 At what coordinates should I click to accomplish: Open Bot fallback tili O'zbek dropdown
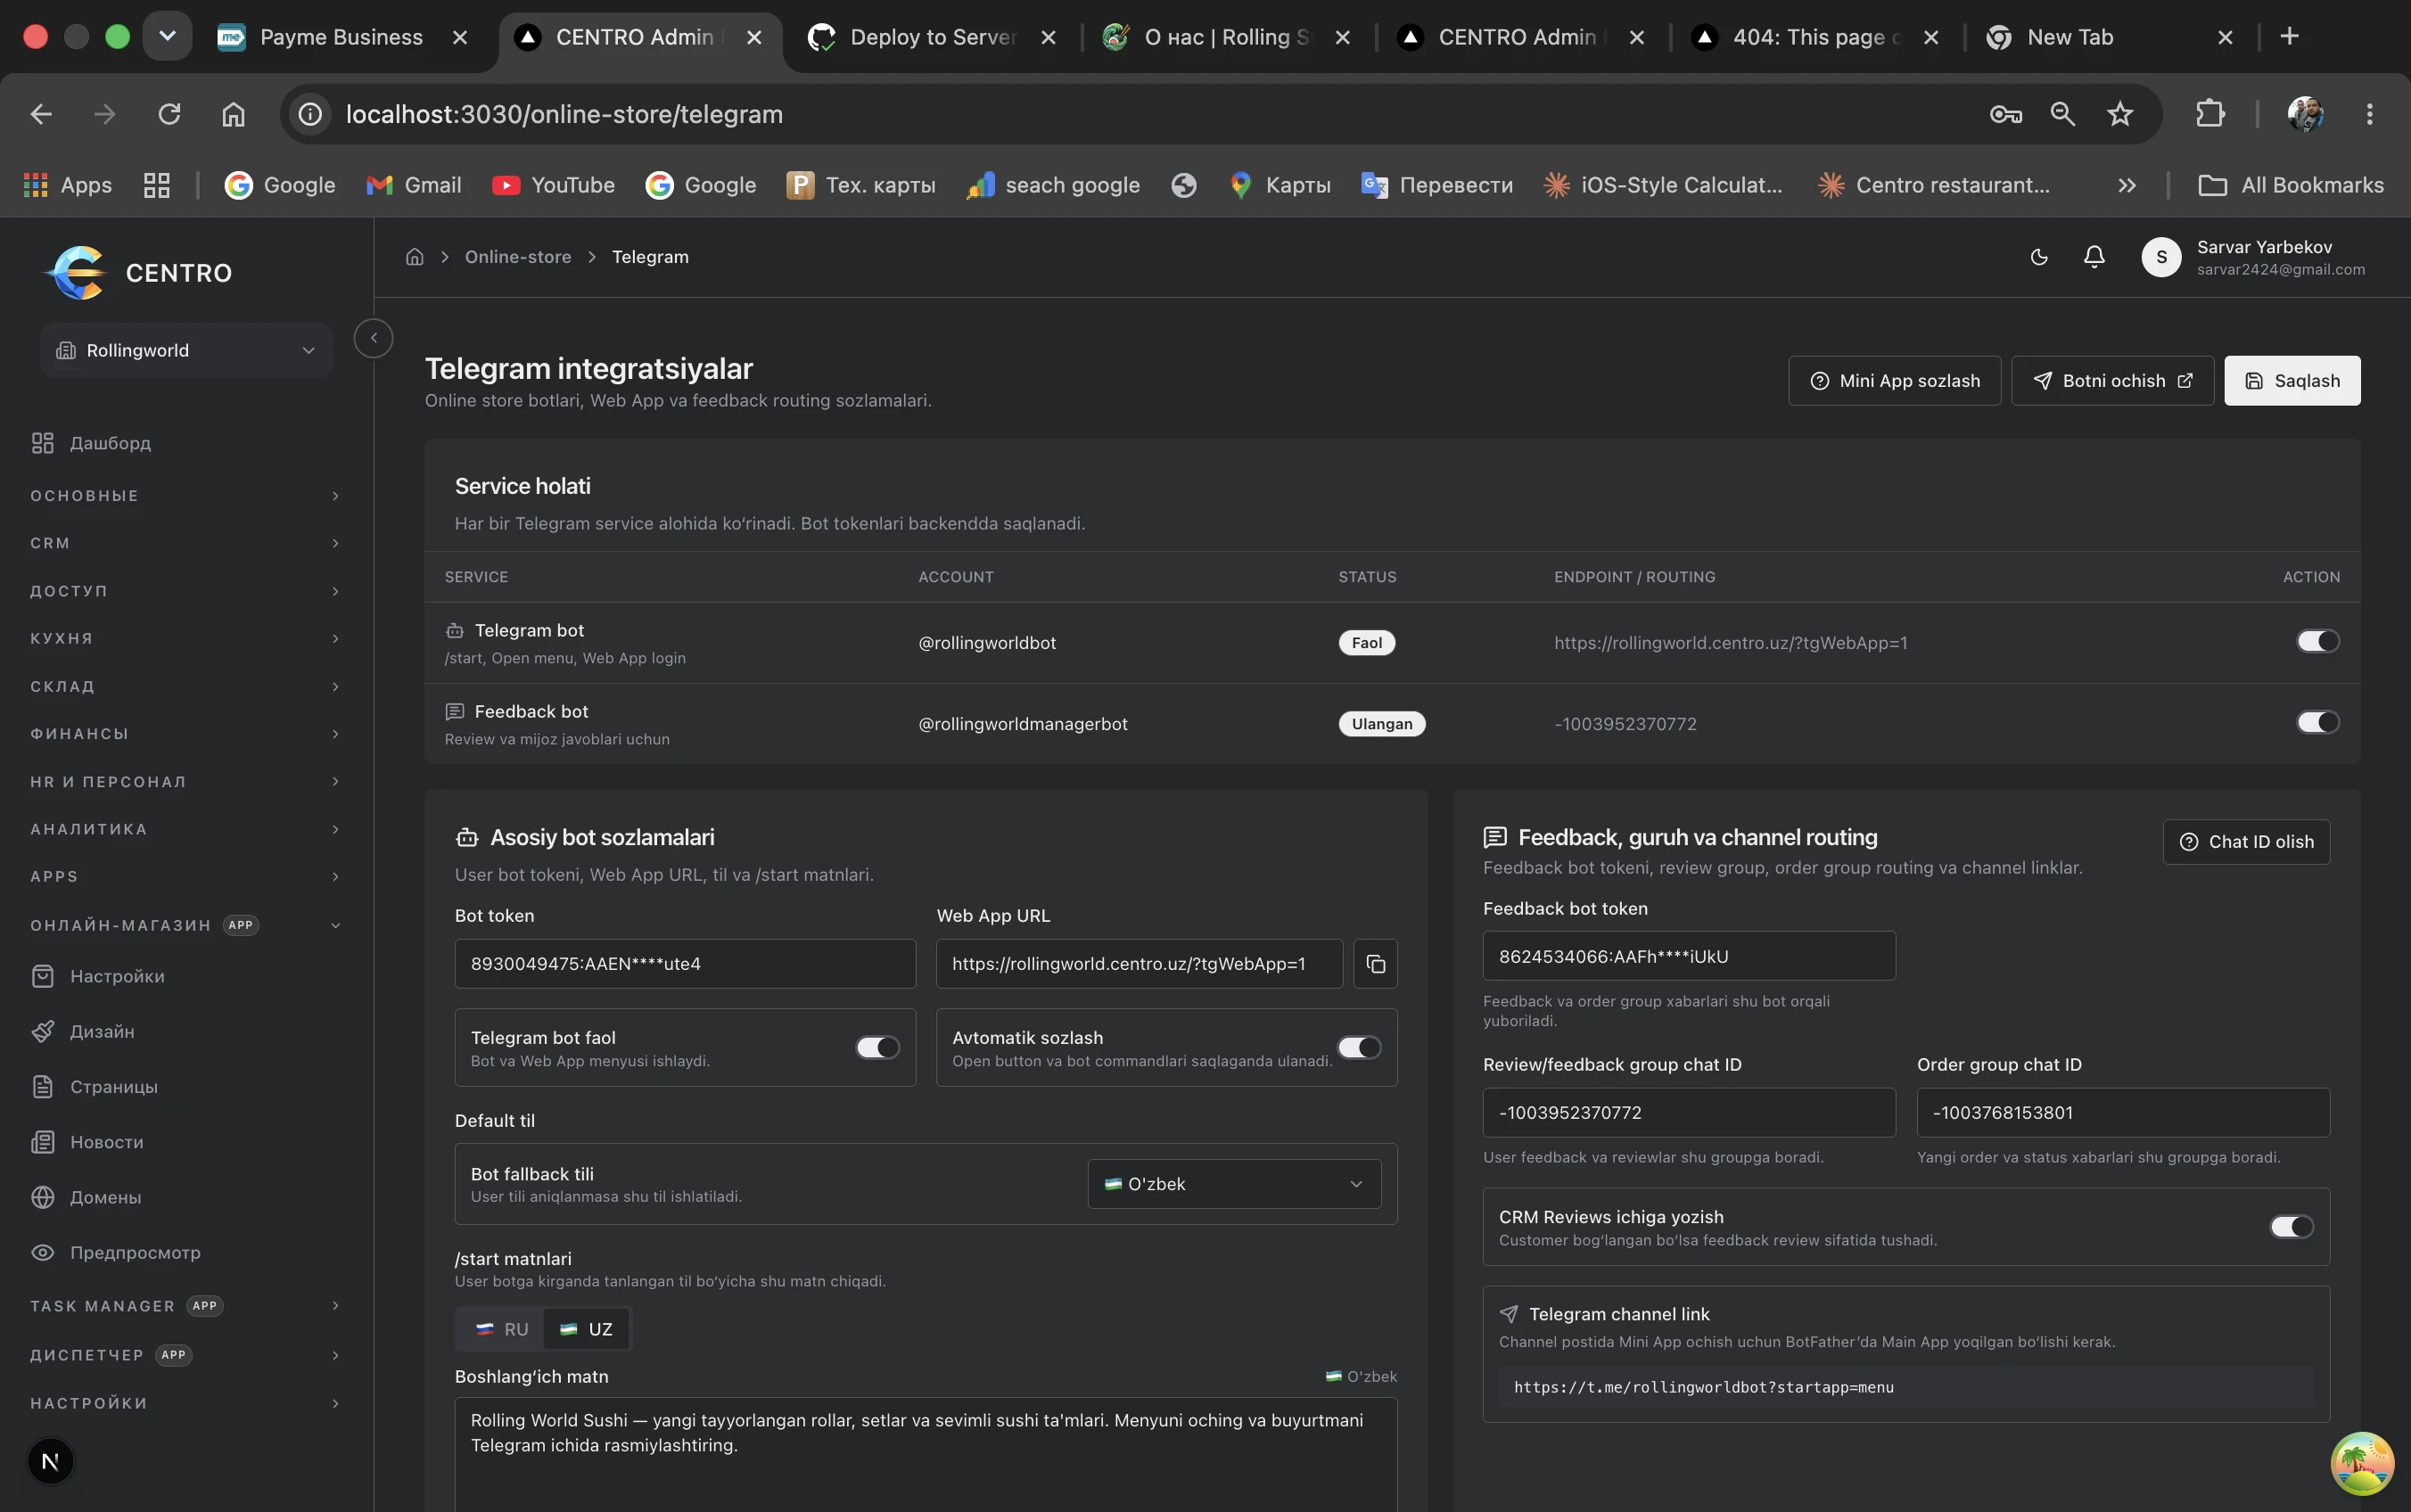click(1234, 1184)
